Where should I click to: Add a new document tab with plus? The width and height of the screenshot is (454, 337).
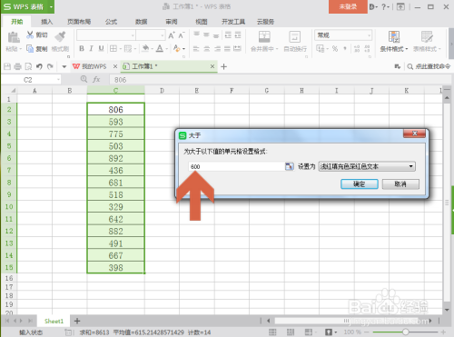coord(223,66)
